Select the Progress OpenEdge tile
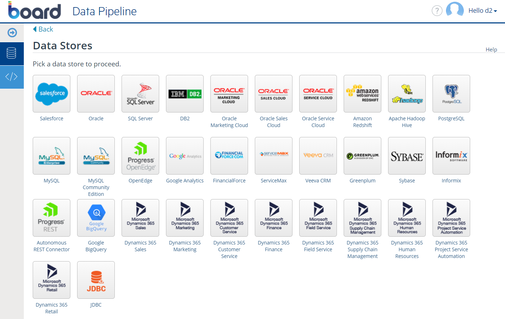The height and width of the screenshot is (319, 505). [140, 156]
